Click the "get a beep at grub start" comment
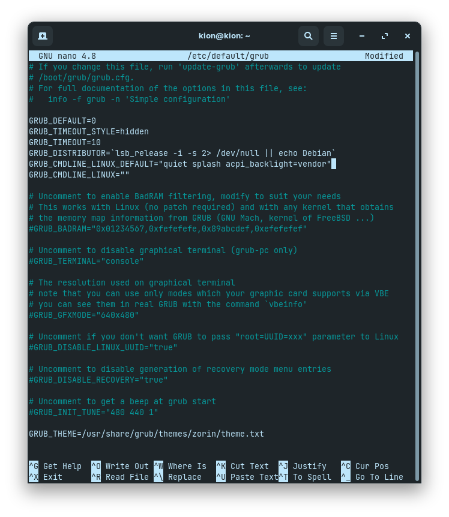 tap(122, 402)
